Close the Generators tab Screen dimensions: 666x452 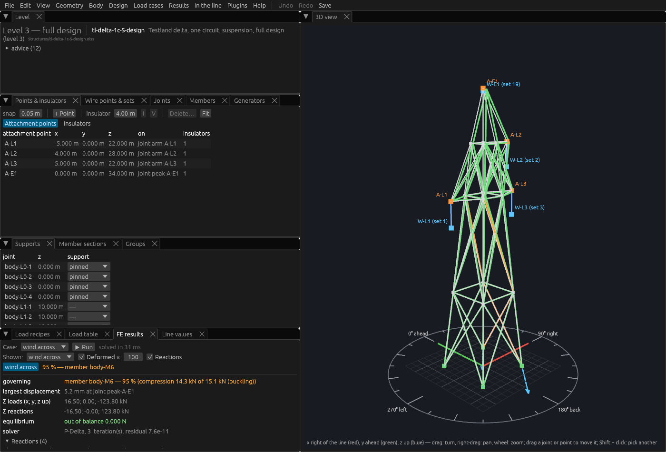pyautogui.click(x=274, y=100)
